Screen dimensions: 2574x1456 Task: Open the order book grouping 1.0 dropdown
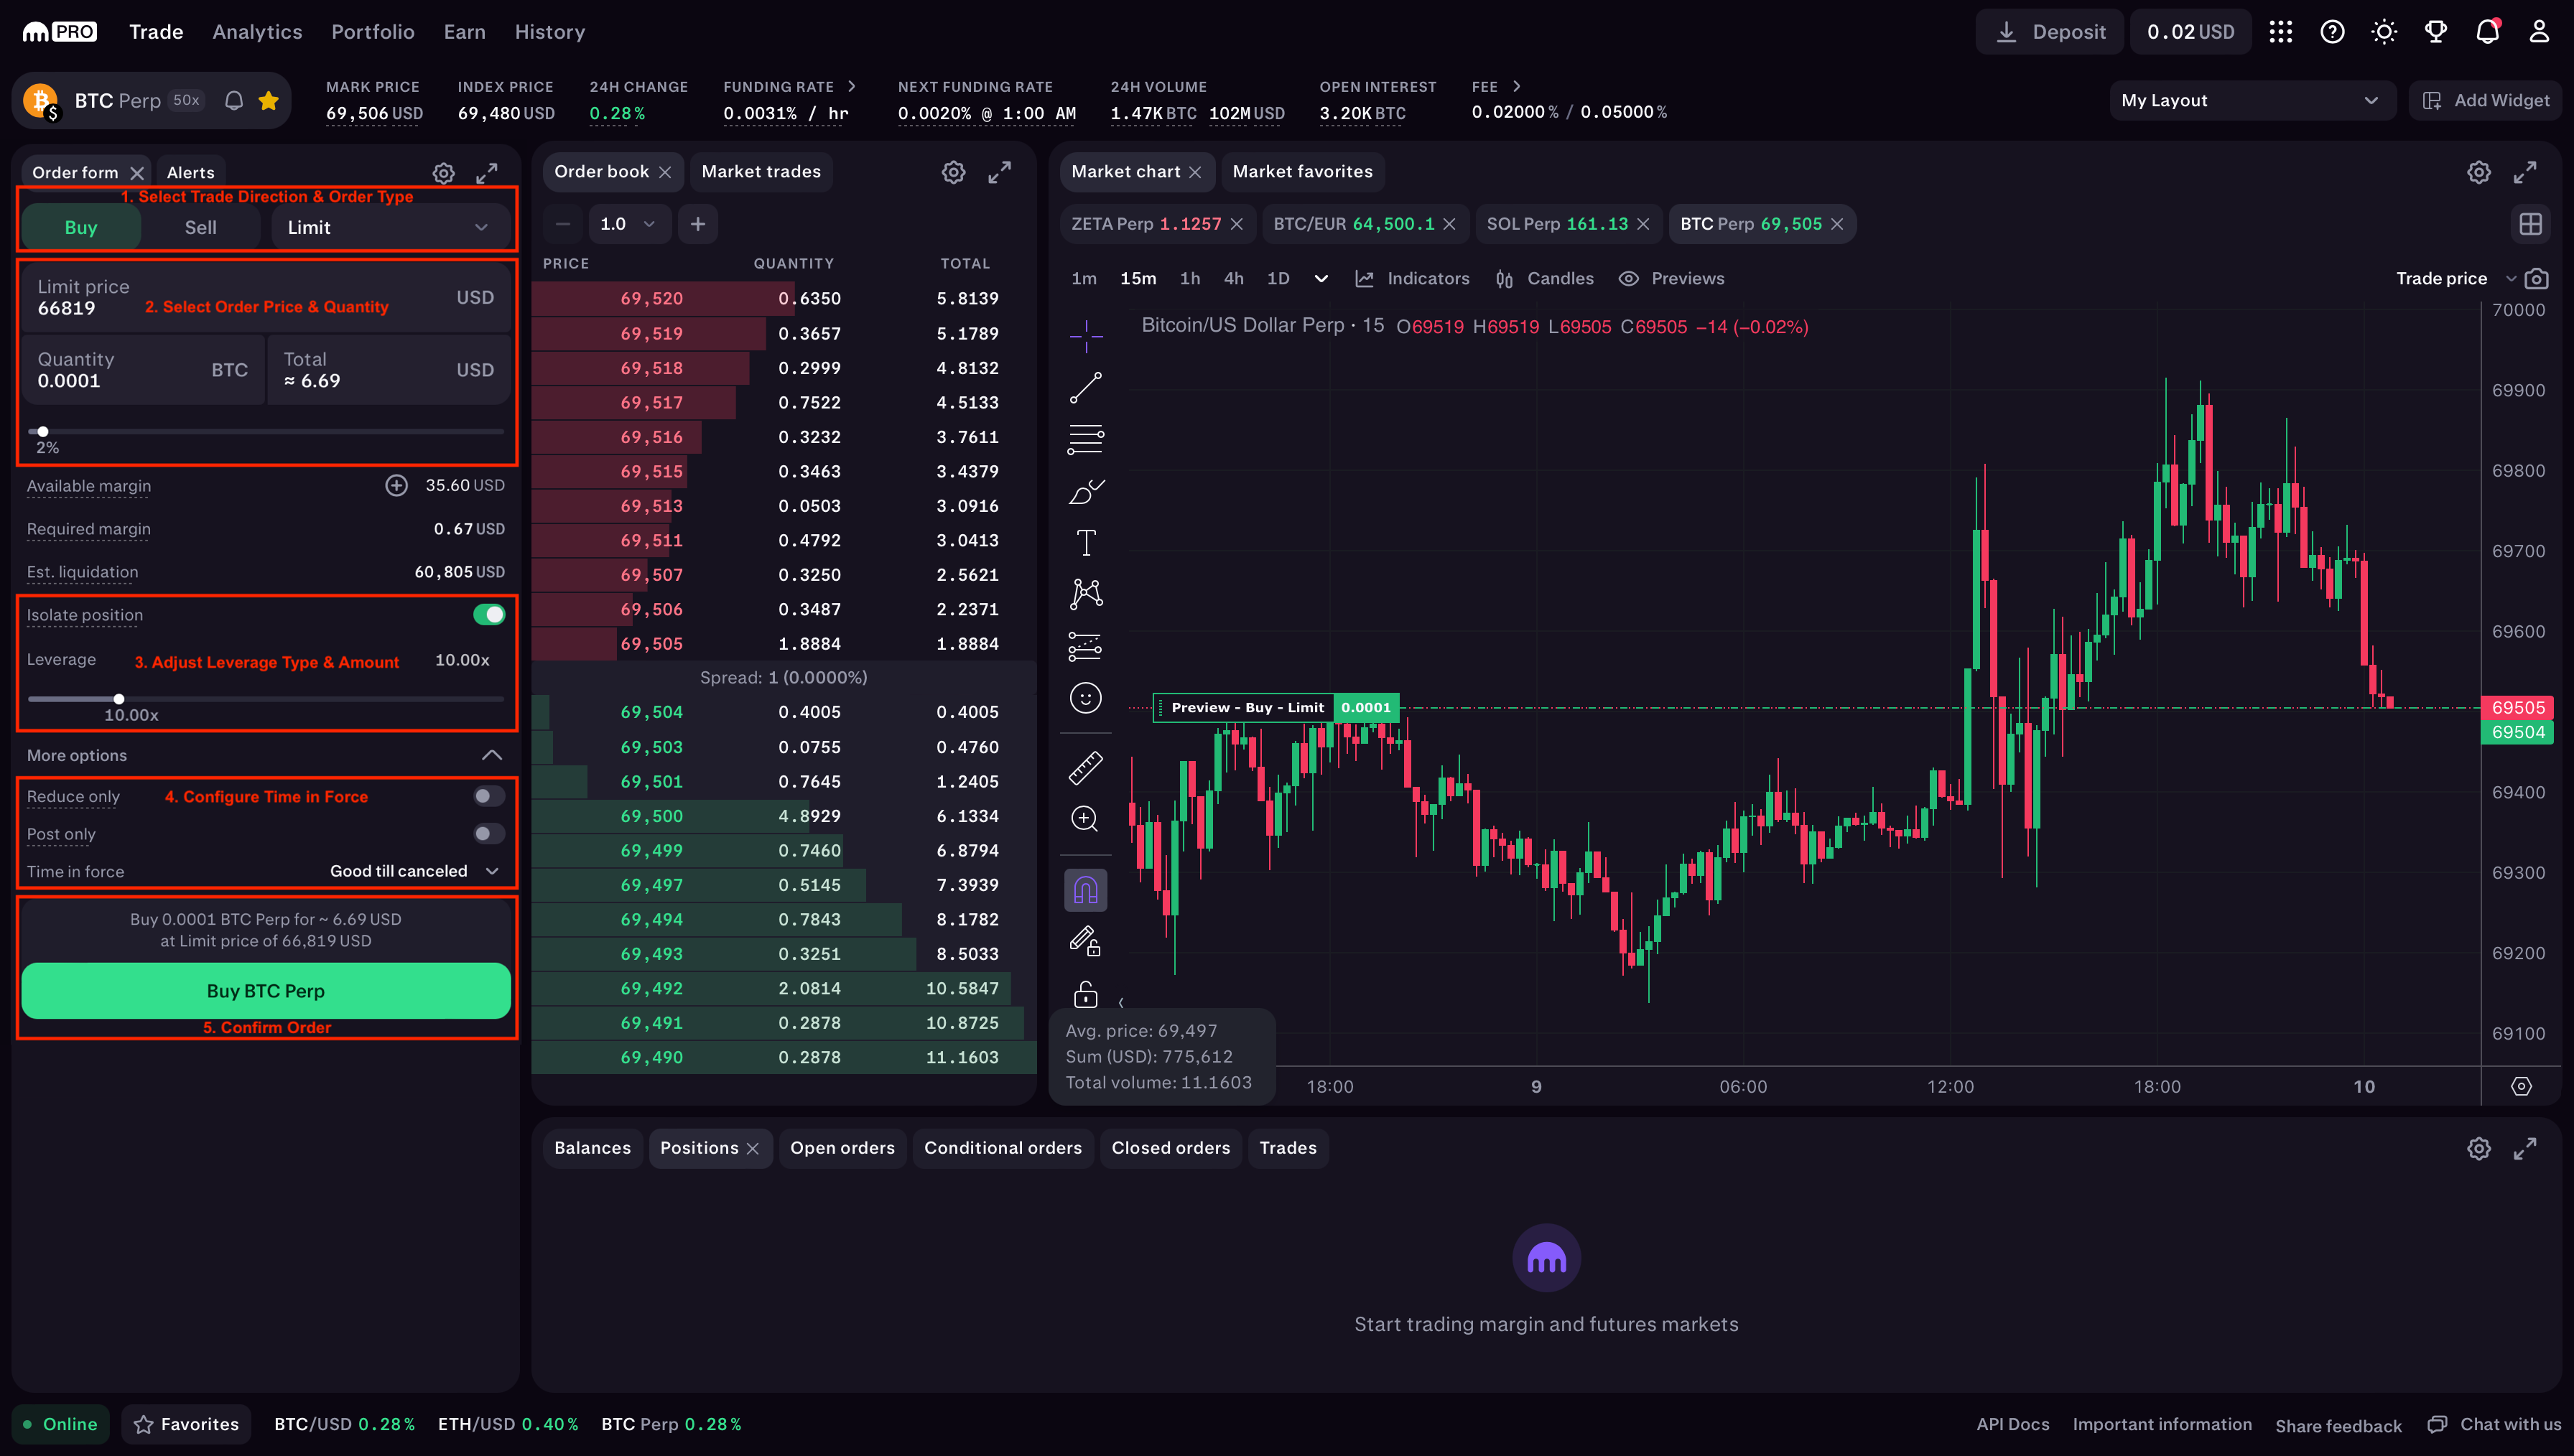(628, 224)
